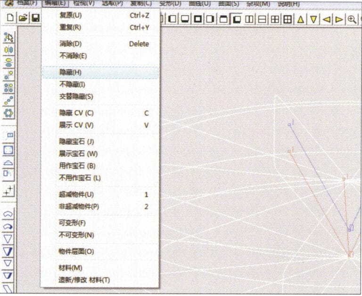The image size is (362, 296).
Task: Click 非超减物件(P) menu entry
Action: [100, 206]
